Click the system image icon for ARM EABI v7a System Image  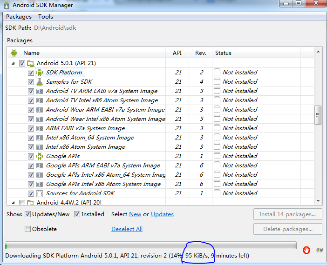40,128
